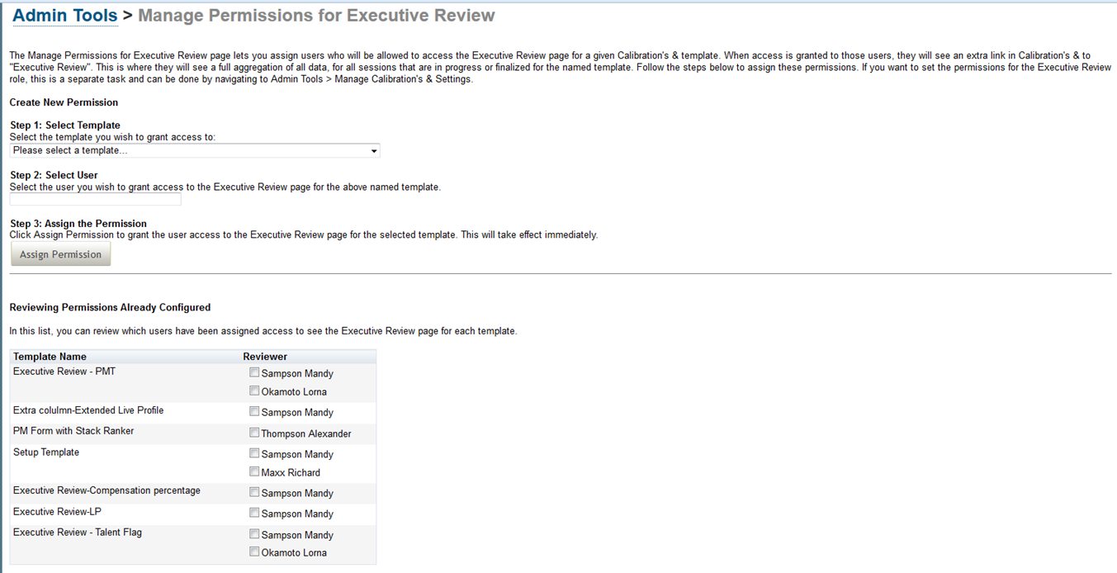The image size is (1117, 573).
Task: Tick the Maxx Richard checkbox
Action: pos(254,471)
